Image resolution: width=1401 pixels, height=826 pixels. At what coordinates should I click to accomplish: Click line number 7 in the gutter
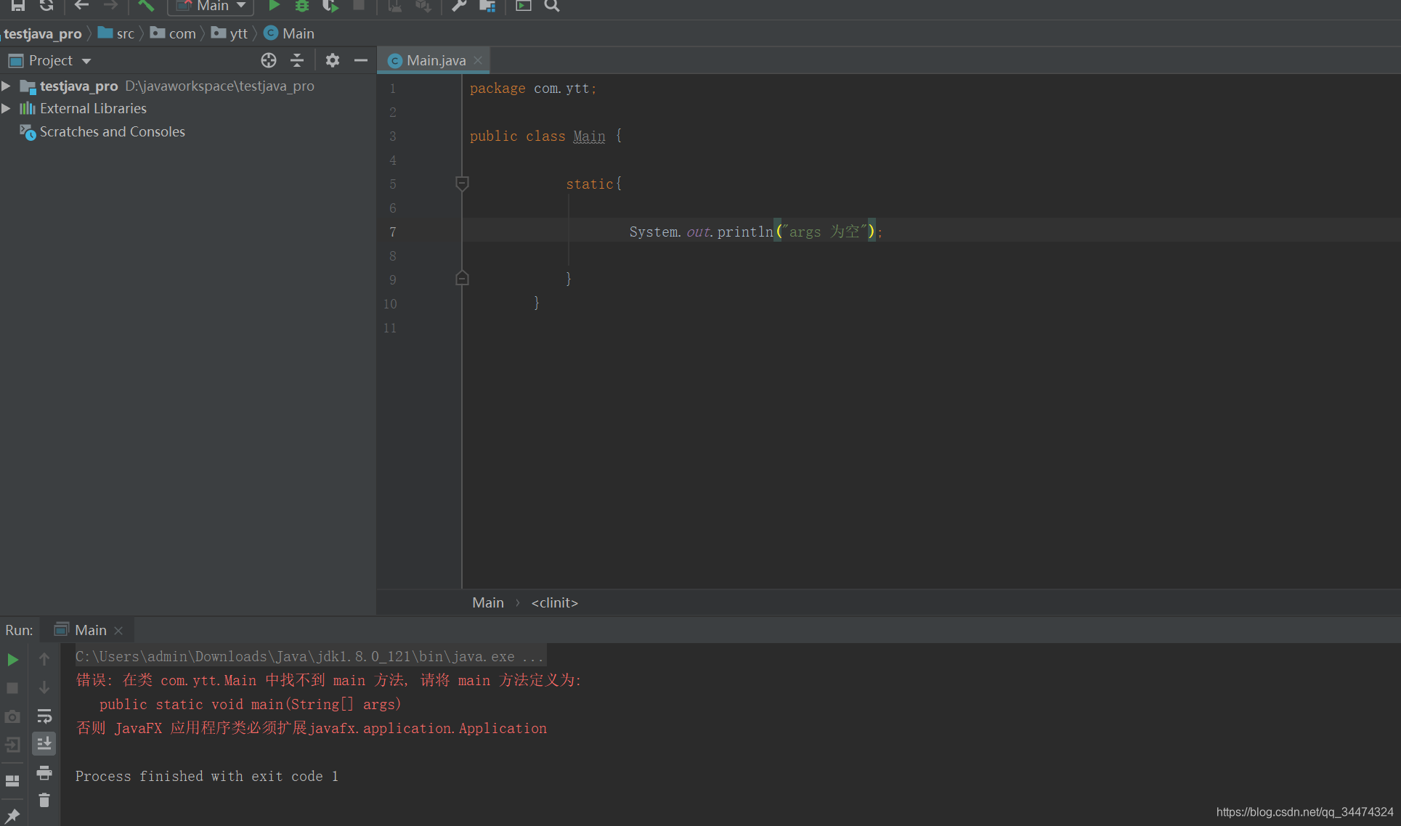pos(393,232)
